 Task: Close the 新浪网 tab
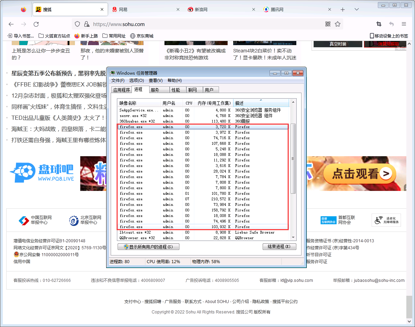coord(254,9)
